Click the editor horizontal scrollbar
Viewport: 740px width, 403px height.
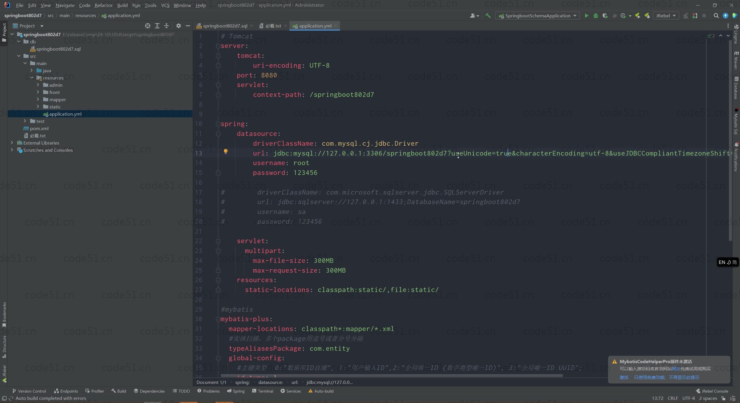(x=391, y=376)
